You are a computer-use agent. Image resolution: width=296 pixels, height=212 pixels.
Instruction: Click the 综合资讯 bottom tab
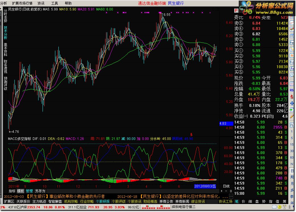coord(198,202)
